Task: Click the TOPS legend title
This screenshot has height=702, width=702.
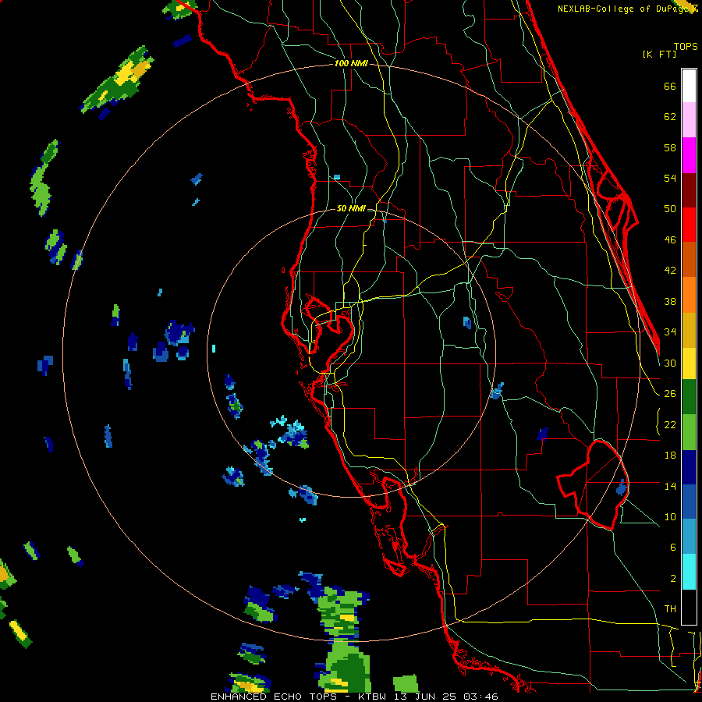Action: click(x=686, y=46)
